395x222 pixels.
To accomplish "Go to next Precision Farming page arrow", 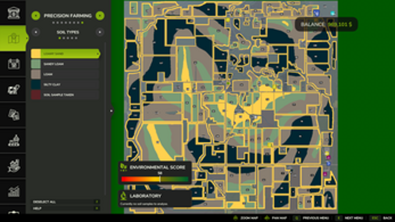I will coord(100,15).
